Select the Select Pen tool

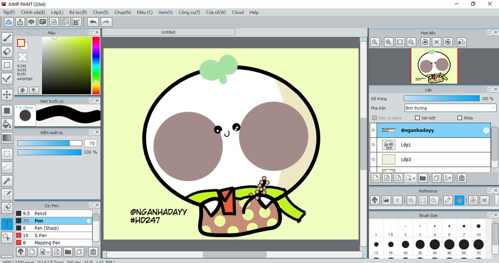(x=7, y=194)
